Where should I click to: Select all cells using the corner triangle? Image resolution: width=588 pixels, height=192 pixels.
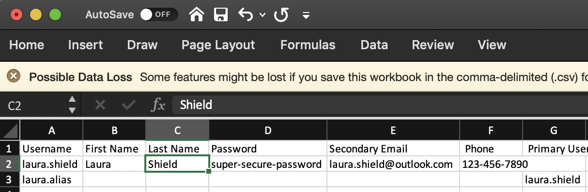tap(10, 130)
